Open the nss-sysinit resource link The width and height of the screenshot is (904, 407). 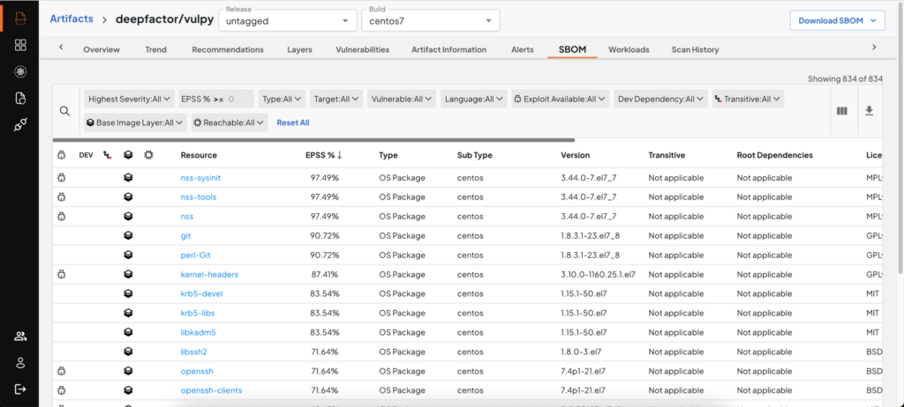pyautogui.click(x=200, y=178)
